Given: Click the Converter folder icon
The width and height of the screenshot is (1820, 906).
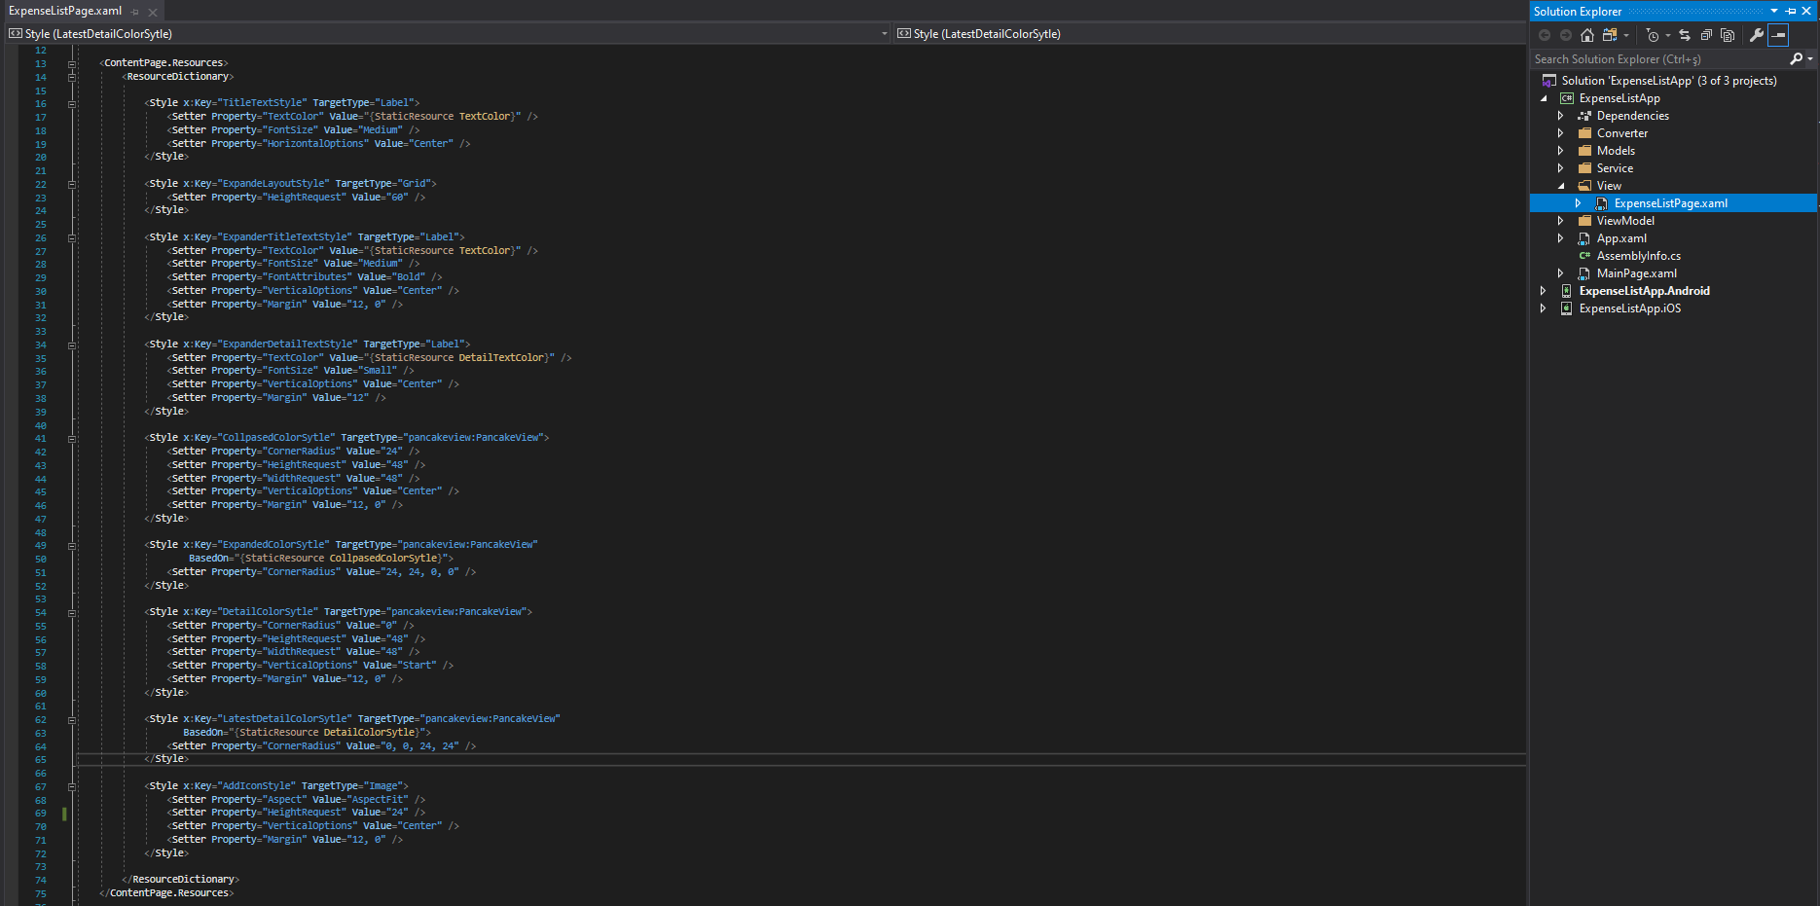Looking at the screenshot, I should click(x=1584, y=133).
